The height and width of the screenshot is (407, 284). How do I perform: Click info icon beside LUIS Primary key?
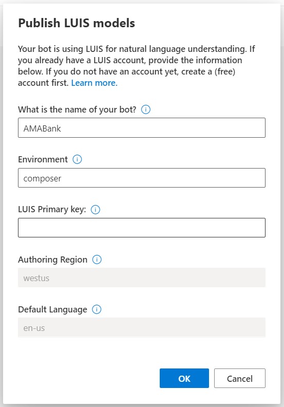96,210
